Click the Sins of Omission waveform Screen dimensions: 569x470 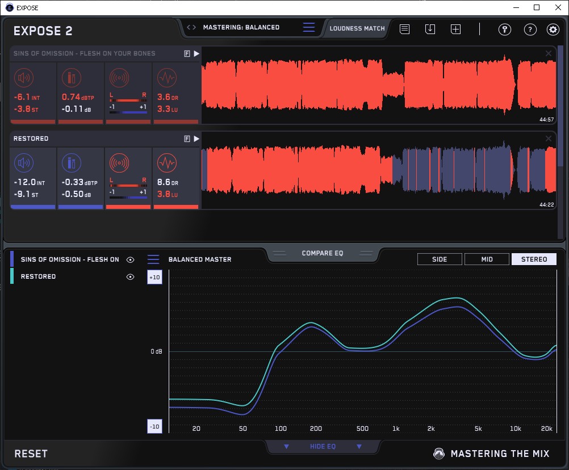click(379, 86)
